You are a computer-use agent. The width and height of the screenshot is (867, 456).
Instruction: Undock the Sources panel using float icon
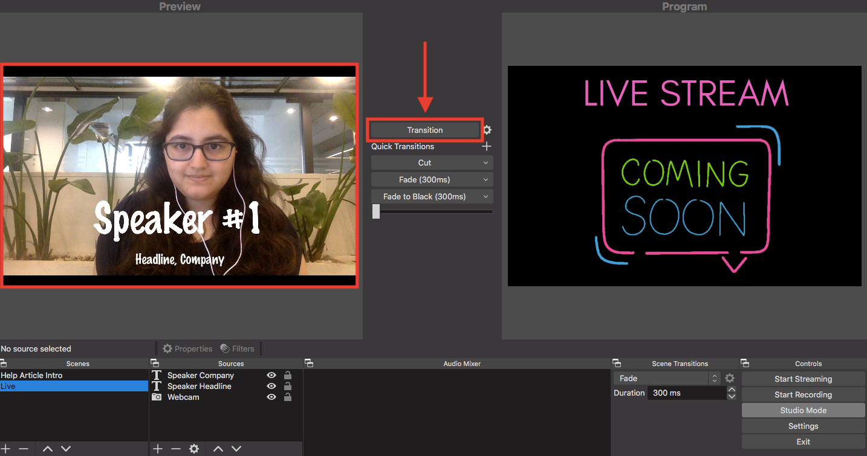point(155,363)
